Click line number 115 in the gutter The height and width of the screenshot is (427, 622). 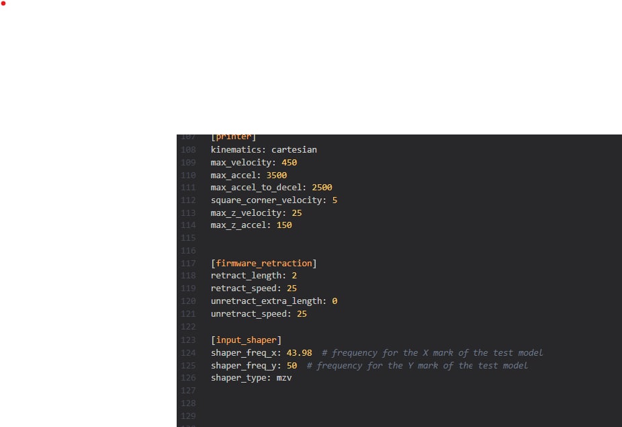click(188, 238)
